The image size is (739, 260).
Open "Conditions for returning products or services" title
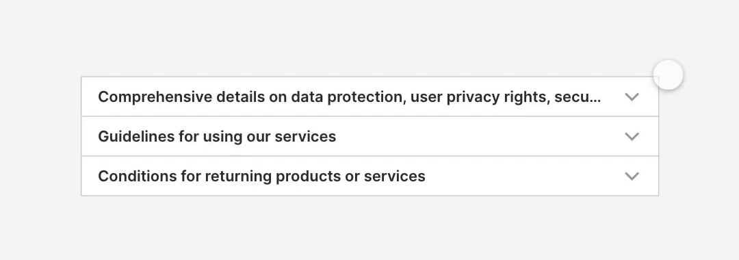pos(261,176)
